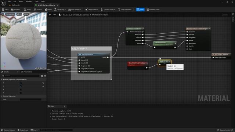This screenshot has height=132, width=235.
Task: Close the Details panel tab
Action: [18, 72]
